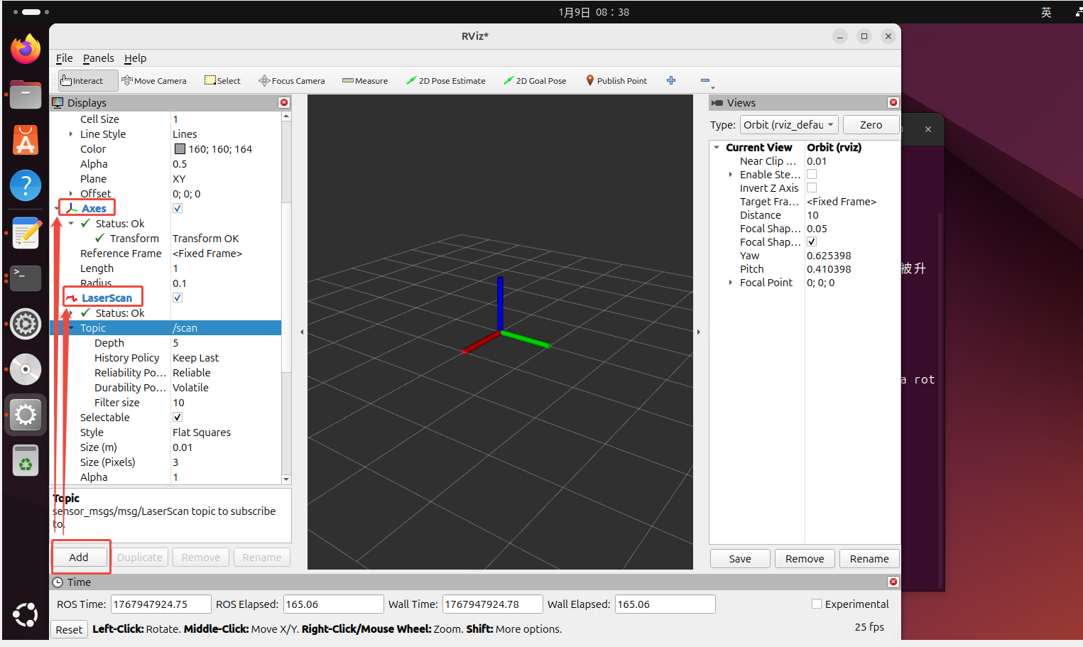Open the Panels menu

coord(98,58)
